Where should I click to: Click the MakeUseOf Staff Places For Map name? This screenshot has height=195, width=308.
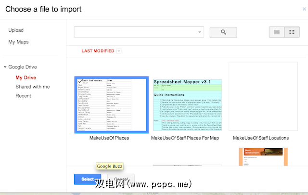click(185, 138)
